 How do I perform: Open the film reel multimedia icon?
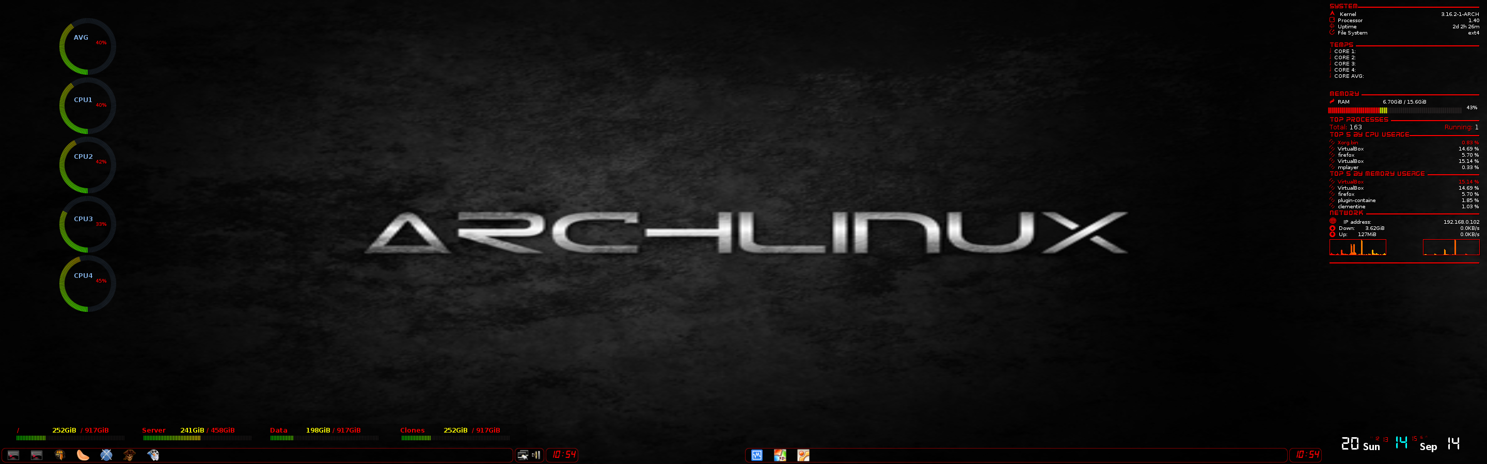pos(153,455)
